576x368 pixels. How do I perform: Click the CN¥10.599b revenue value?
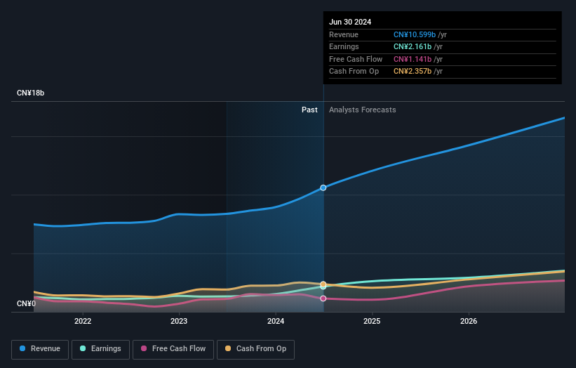point(415,34)
